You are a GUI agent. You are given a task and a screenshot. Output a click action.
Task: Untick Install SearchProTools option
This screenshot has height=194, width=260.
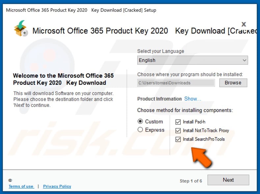(178, 139)
